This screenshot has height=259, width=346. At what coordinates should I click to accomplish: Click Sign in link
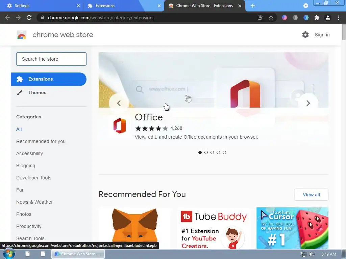click(322, 35)
